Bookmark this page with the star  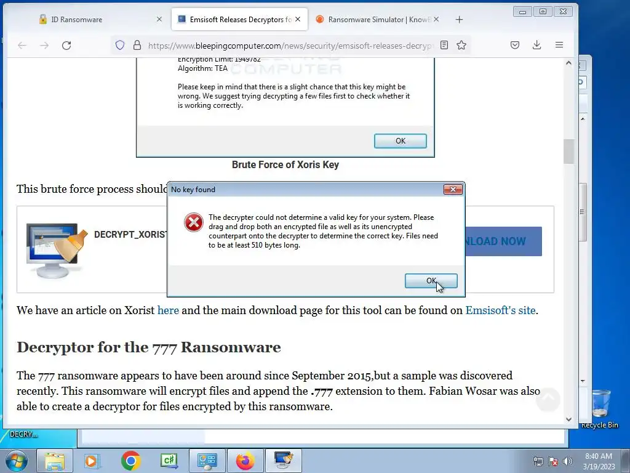pos(461,45)
